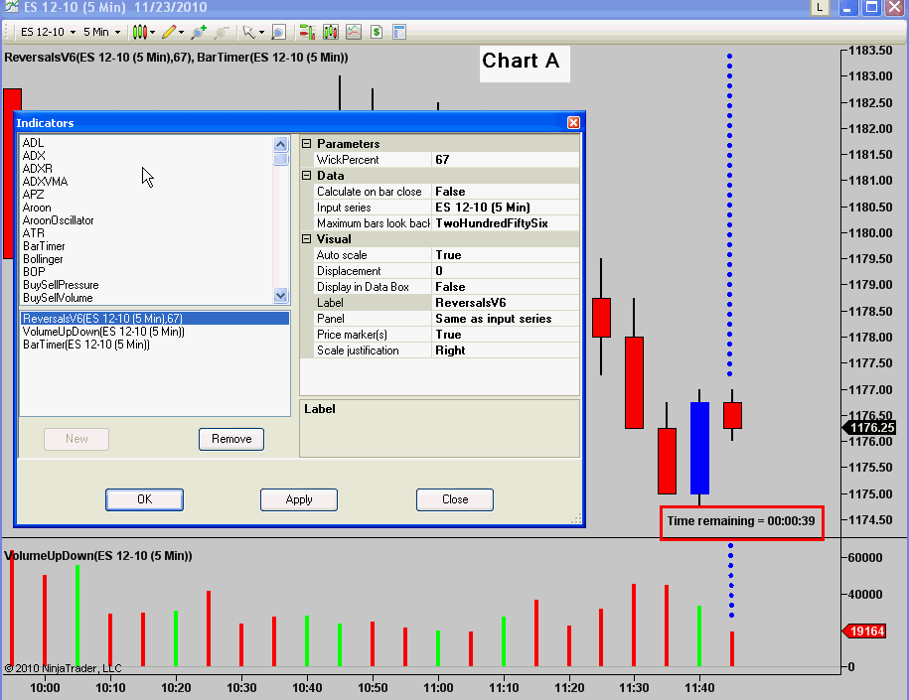Select Bollinger in the indicator list
Screen dimensions: 909x700
(43, 259)
